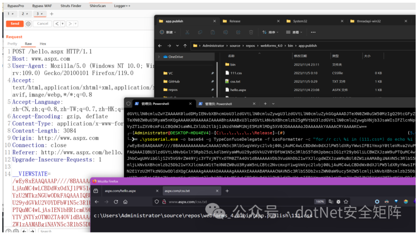Sort Explorer by the name (名称) column

pos(231,56)
